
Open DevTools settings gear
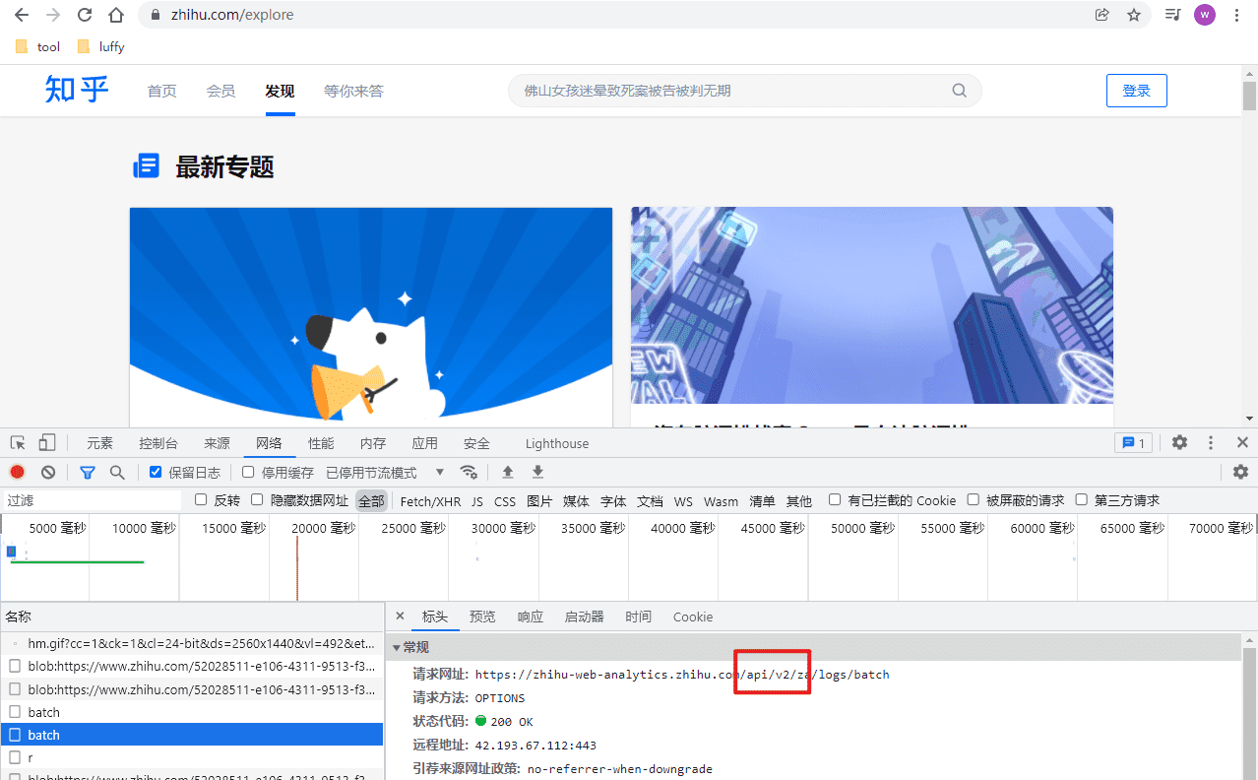coord(1179,443)
